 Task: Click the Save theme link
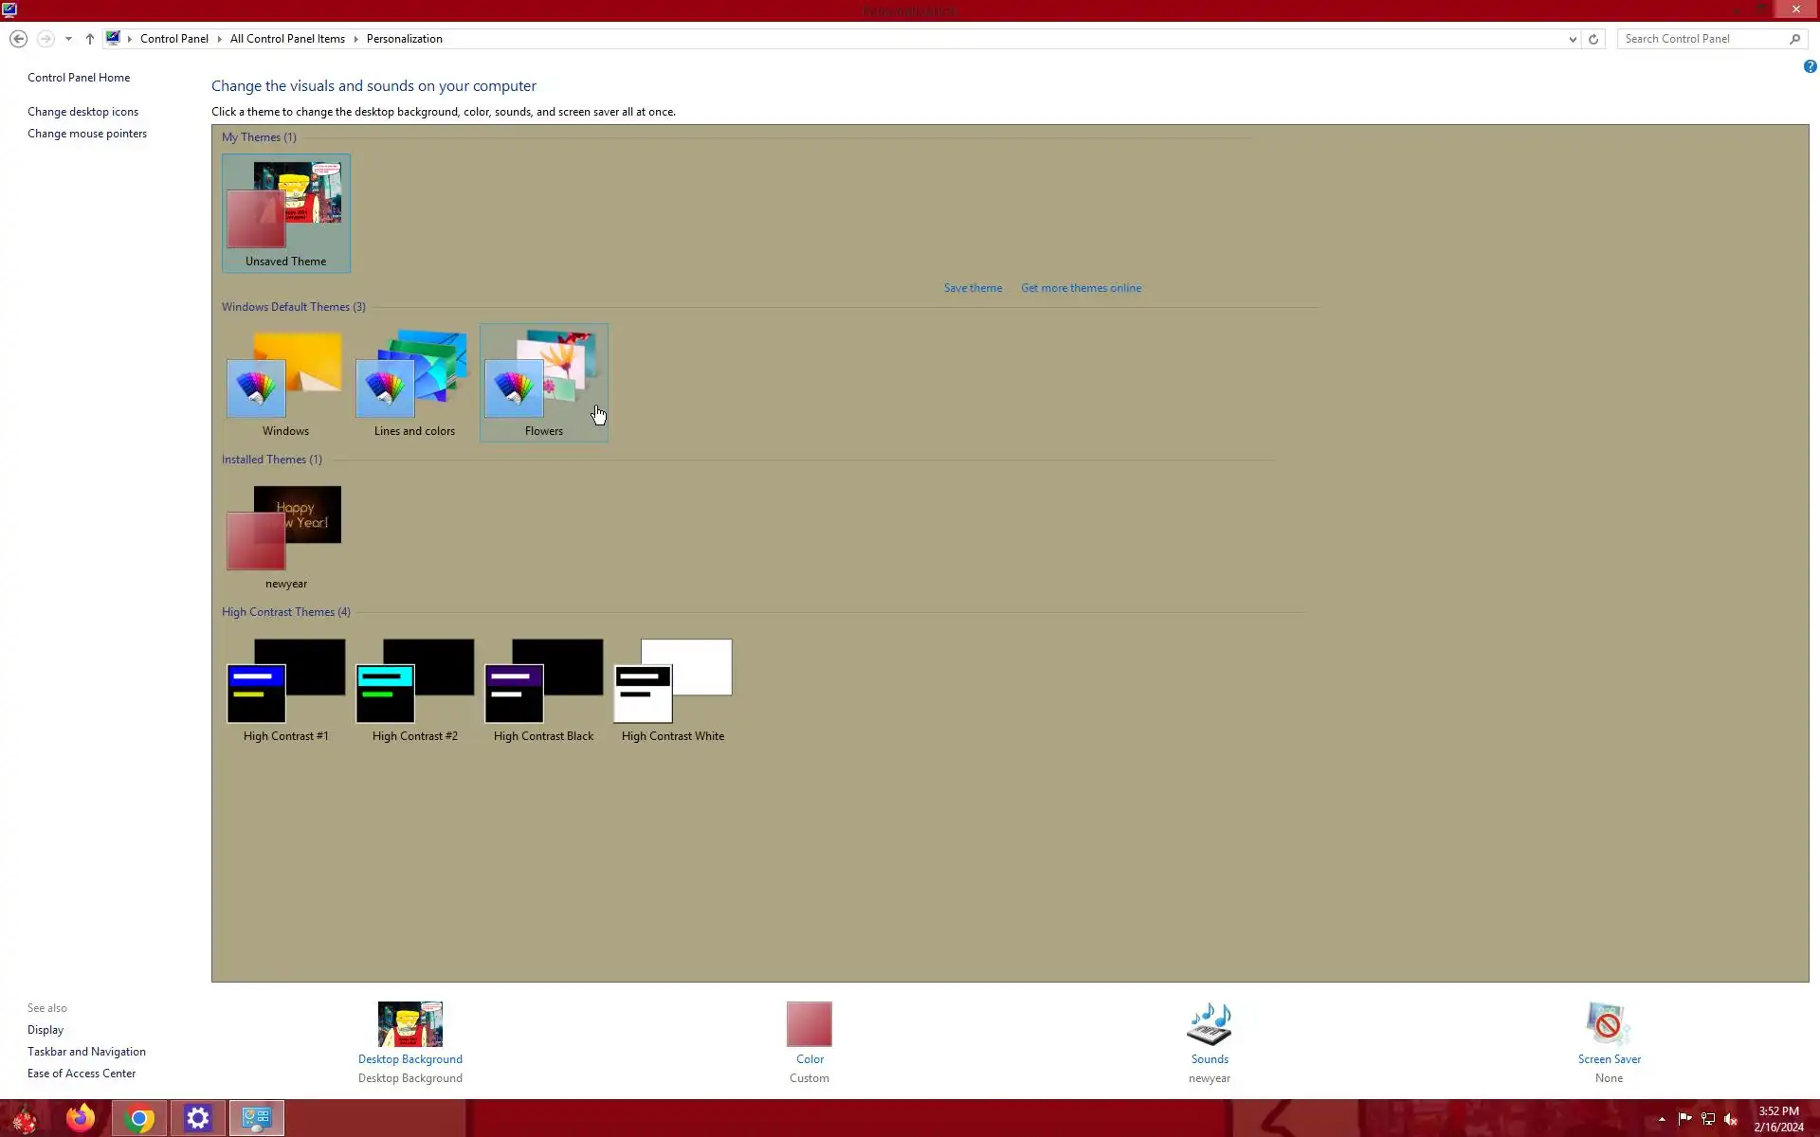coord(973,288)
